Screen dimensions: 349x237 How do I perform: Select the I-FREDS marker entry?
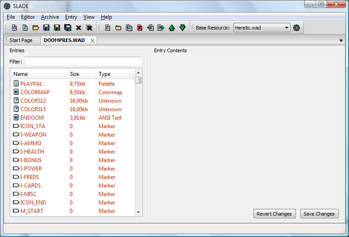click(73, 177)
